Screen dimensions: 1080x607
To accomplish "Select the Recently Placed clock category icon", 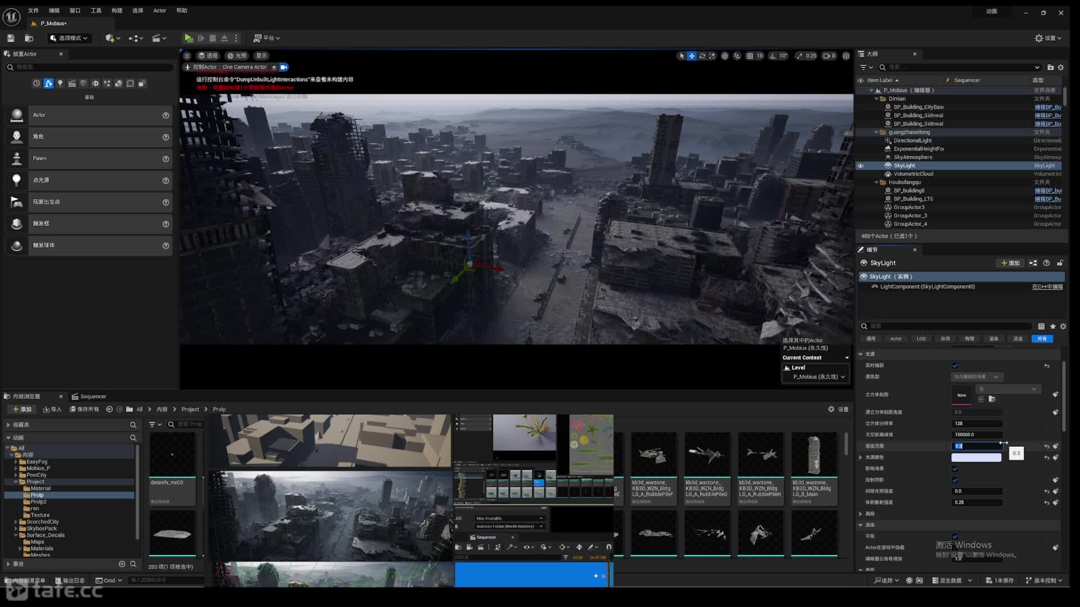I will pyautogui.click(x=37, y=83).
